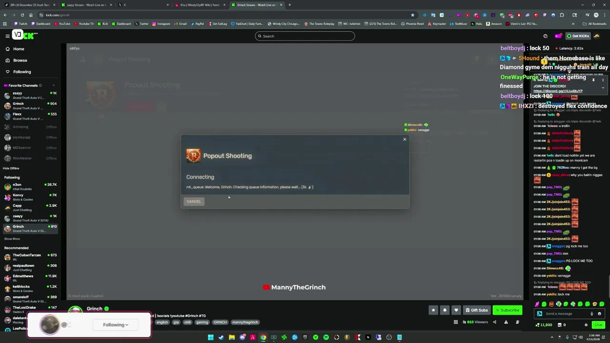Click the microphone icon in chat input
The height and width of the screenshot is (343, 610).
pyautogui.click(x=592, y=313)
